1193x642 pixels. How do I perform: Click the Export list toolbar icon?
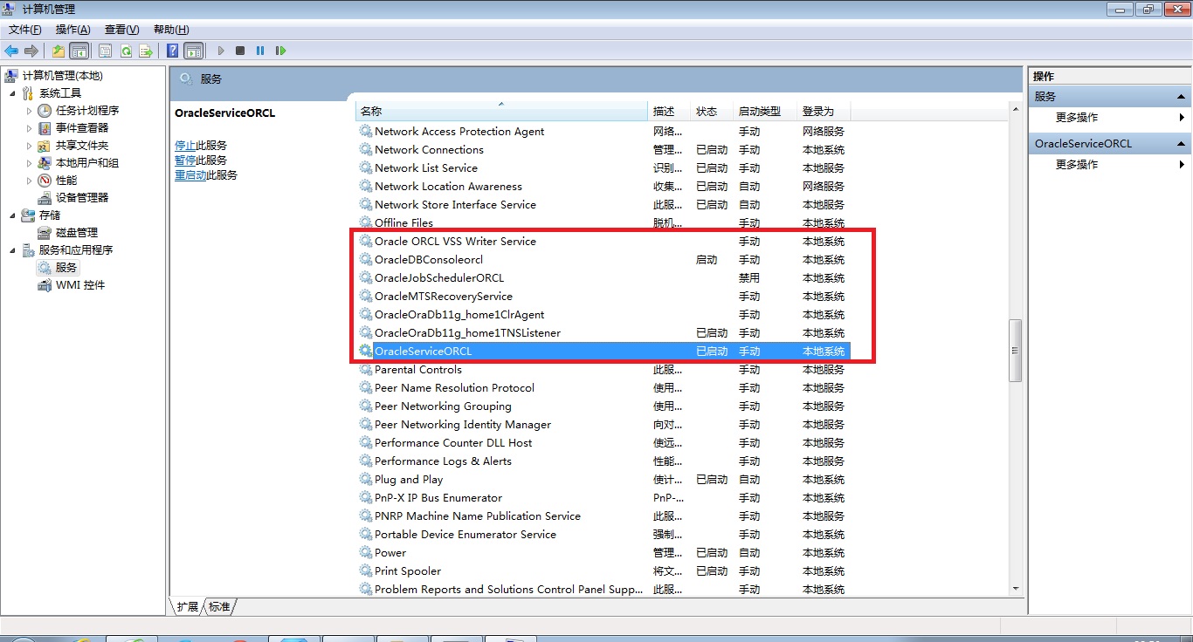[146, 51]
